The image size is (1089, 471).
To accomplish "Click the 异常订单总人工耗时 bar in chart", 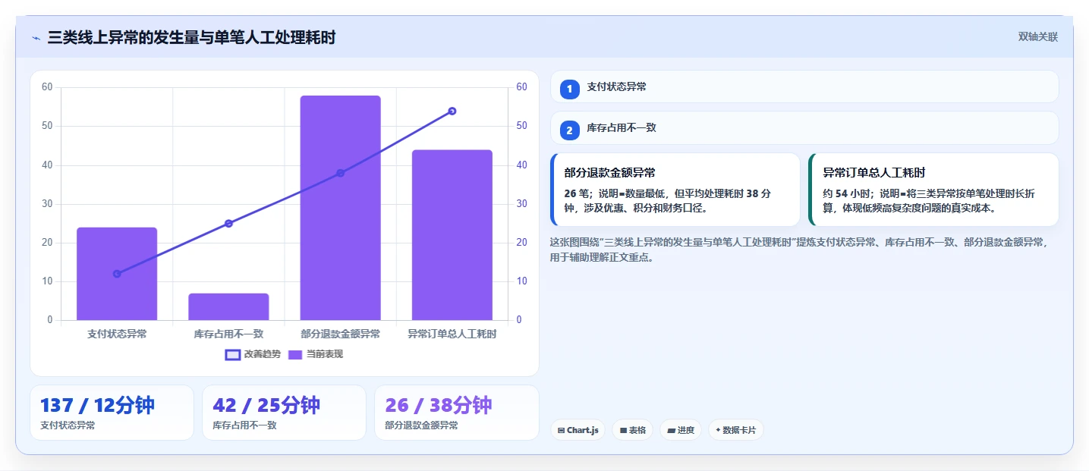I will (x=452, y=235).
